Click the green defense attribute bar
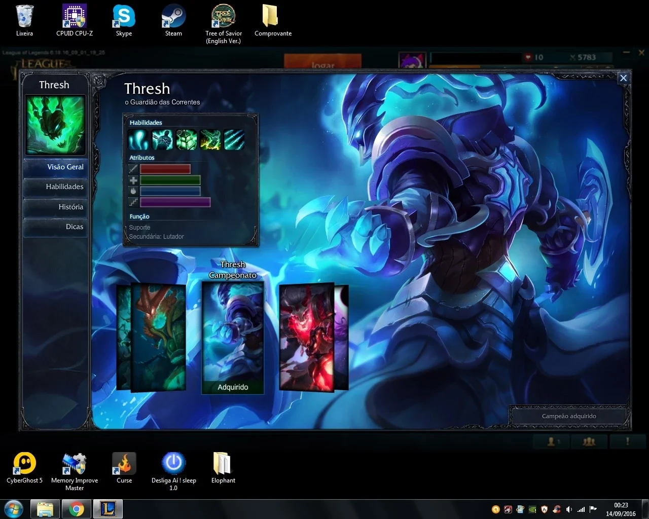This screenshot has height=519, width=649. point(170,180)
